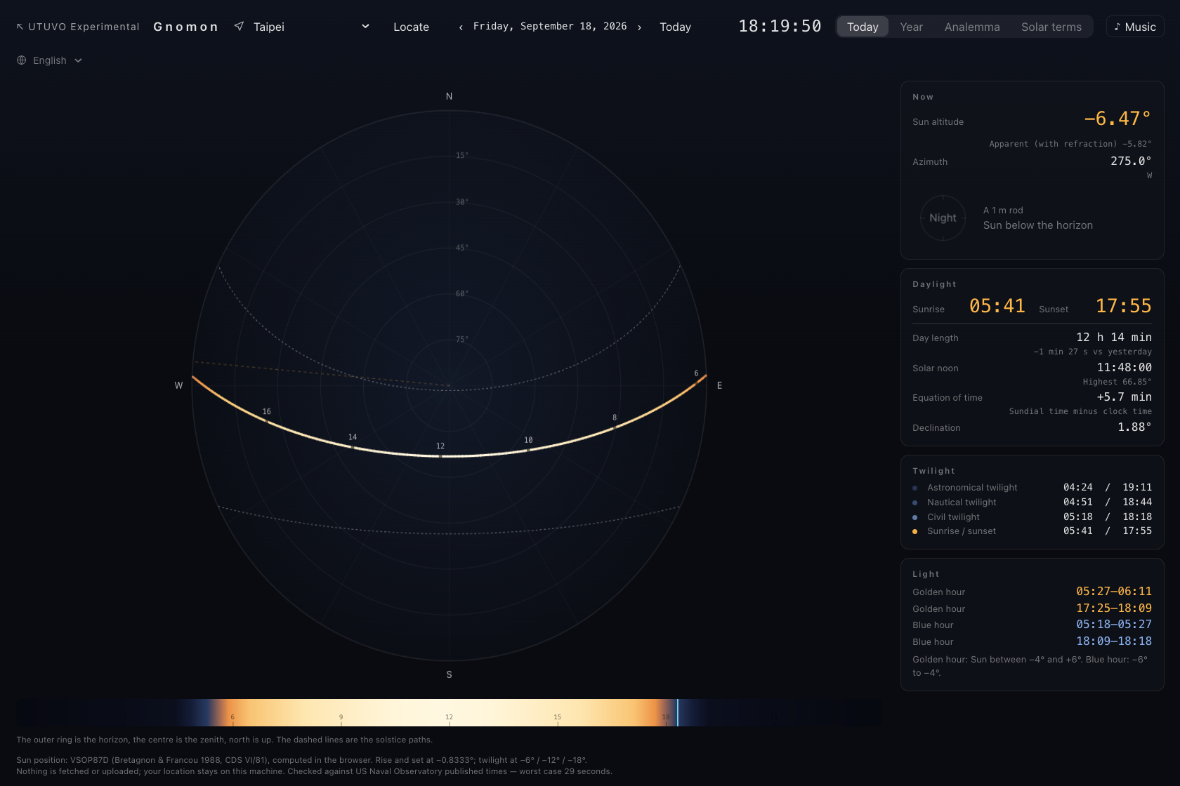This screenshot has width=1180, height=786.
Task: Click the day length 12 h 14 min
Action: click(x=1113, y=338)
